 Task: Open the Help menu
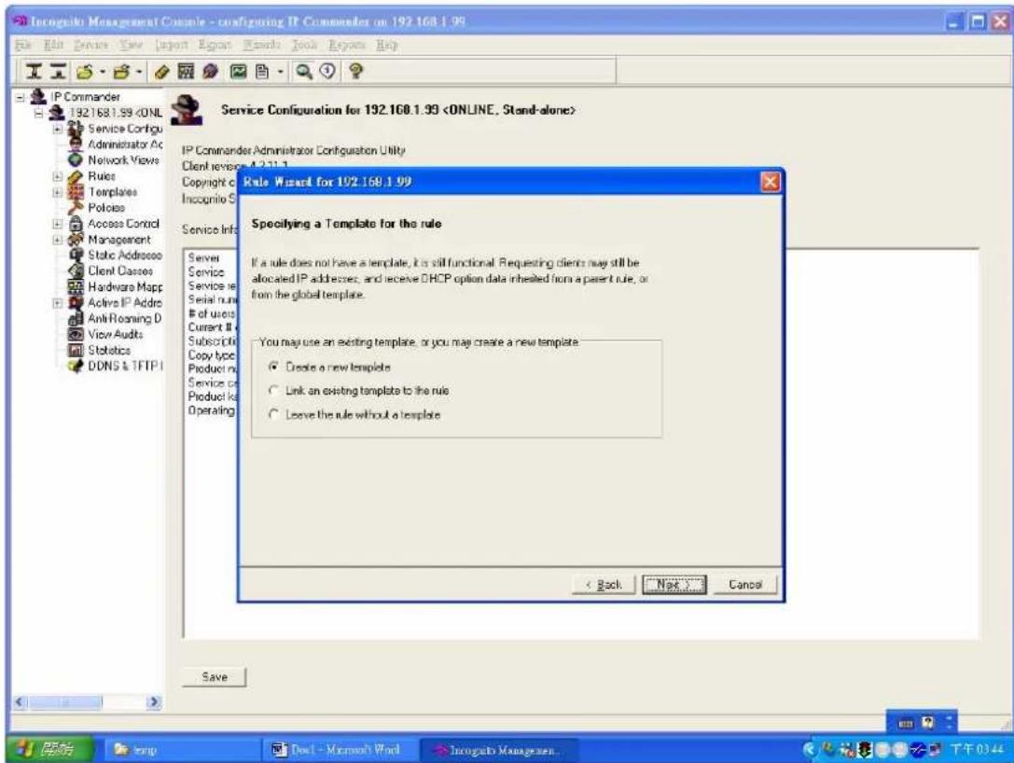(x=387, y=45)
